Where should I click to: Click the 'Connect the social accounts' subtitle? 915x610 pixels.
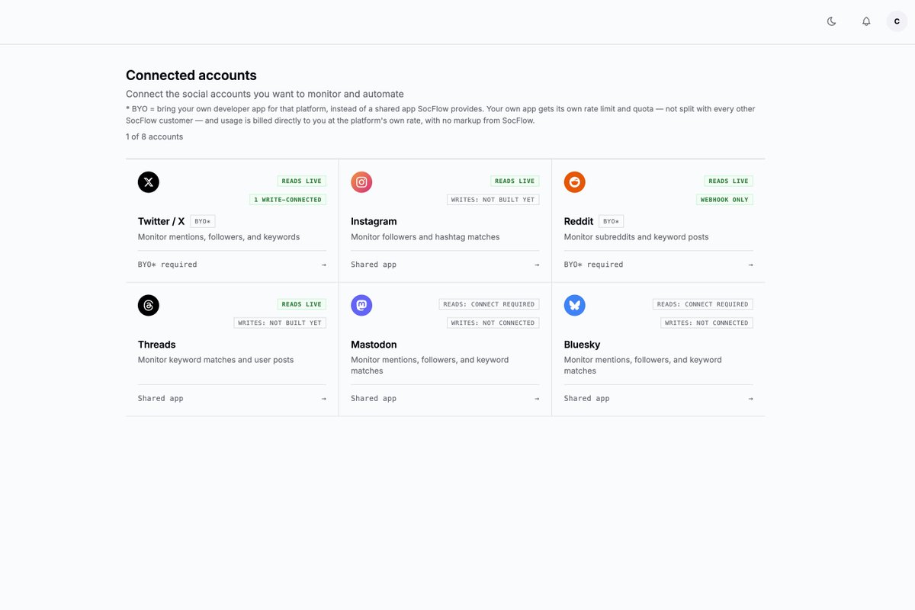pyautogui.click(x=265, y=94)
